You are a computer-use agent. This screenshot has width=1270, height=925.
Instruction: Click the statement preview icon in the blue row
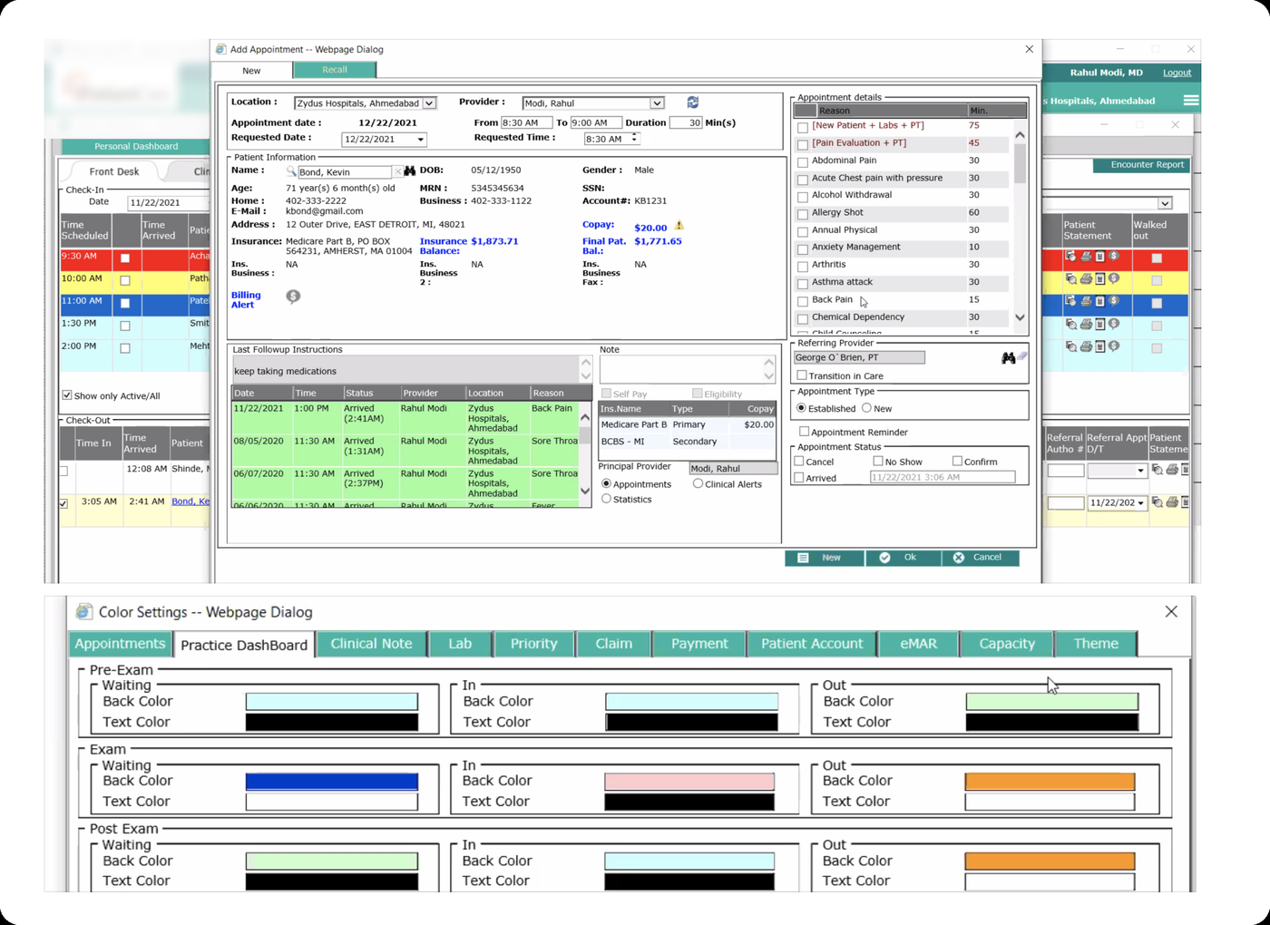tap(1071, 301)
